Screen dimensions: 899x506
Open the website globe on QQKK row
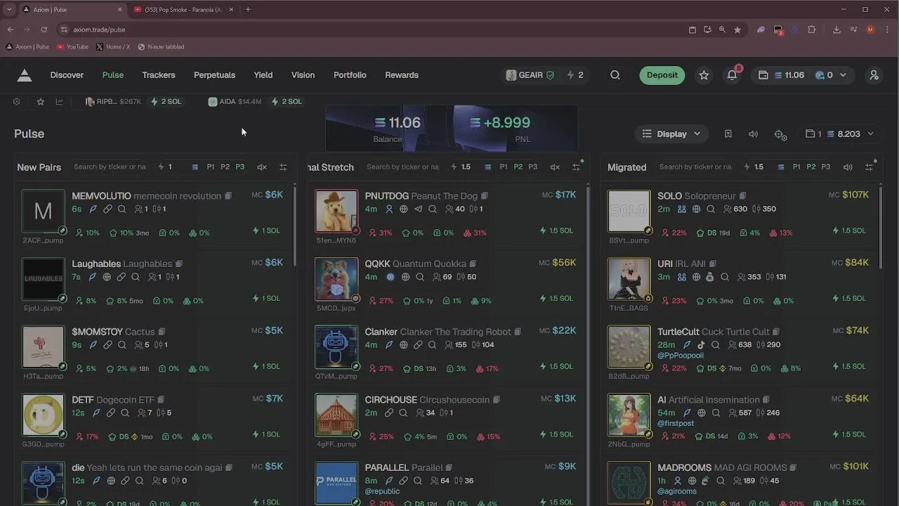(405, 277)
